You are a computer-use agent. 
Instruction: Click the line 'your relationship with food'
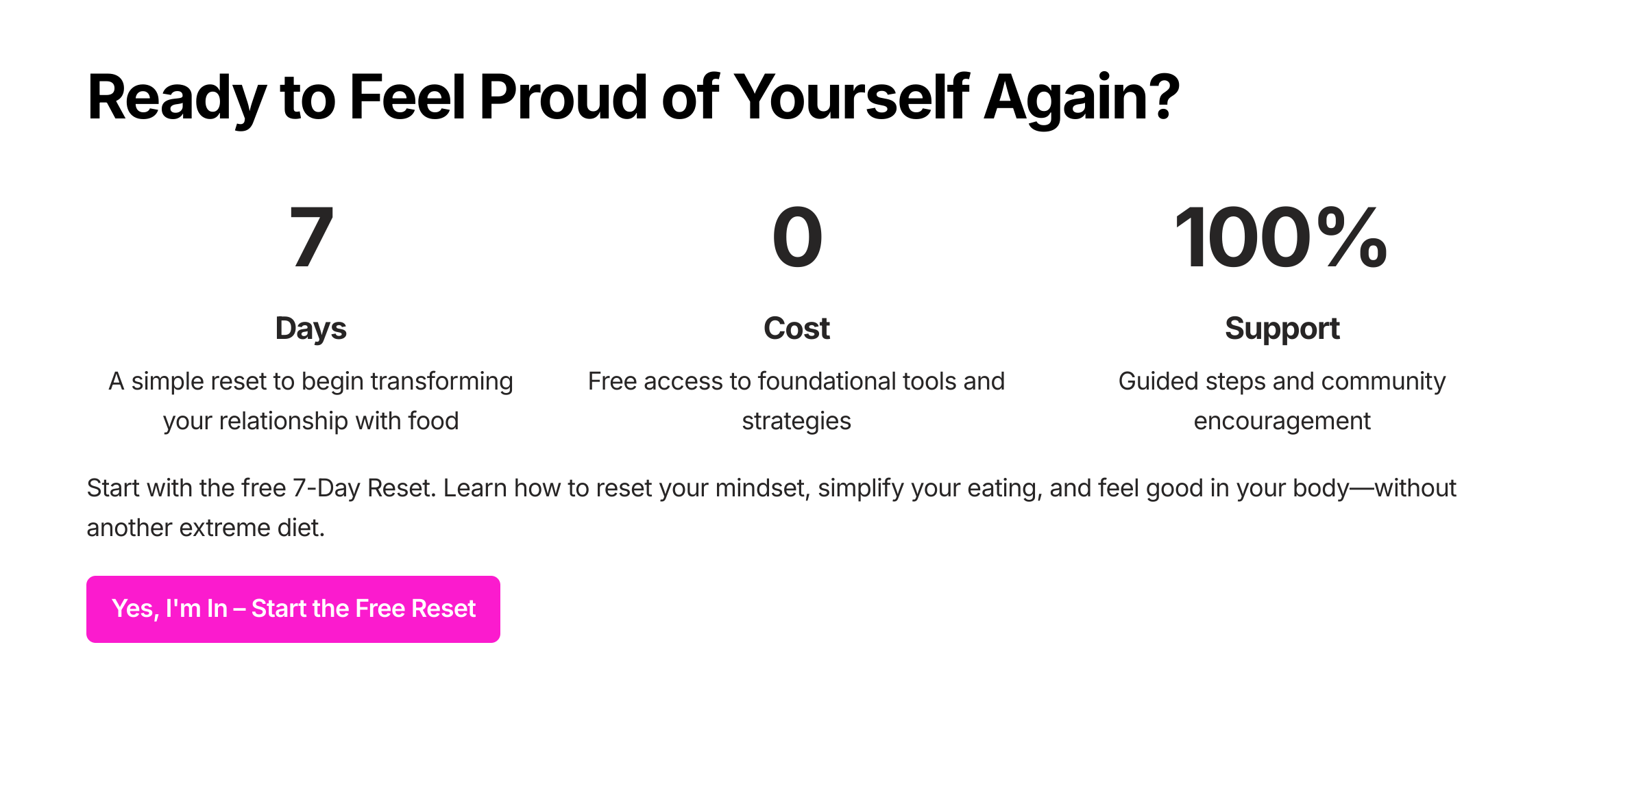point(311,421)
